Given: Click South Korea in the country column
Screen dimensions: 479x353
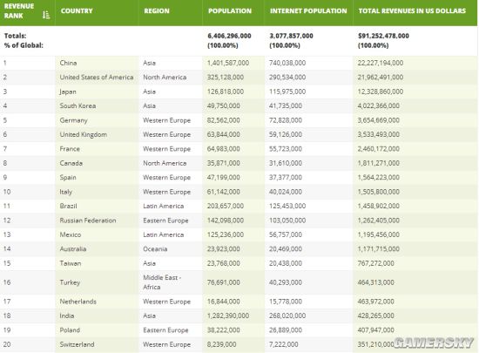Looking at the screenshot, I should 78,105.
